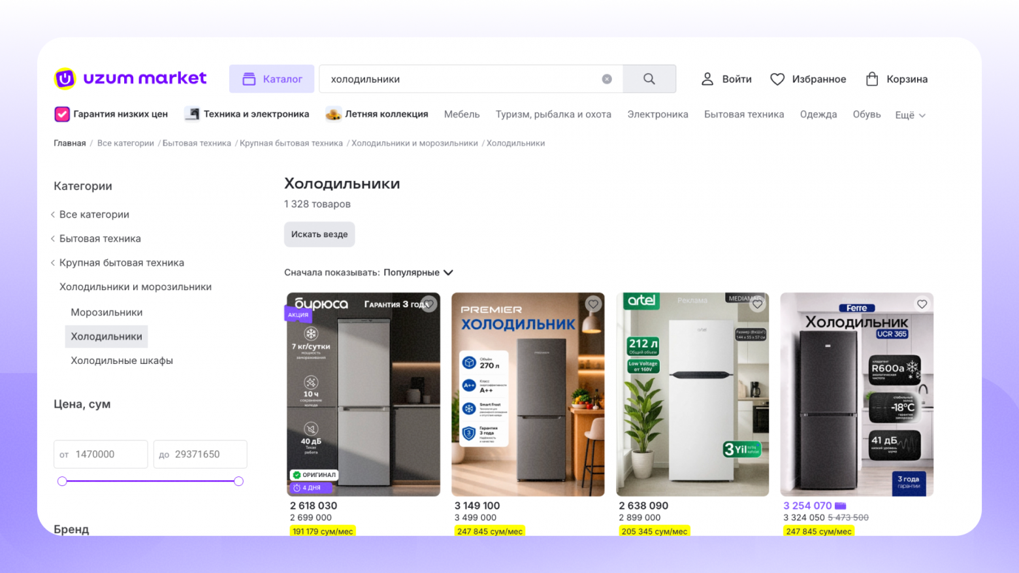Click installment badge 205 345 сум/мес
Screen dimensions: 1019x573
point(655,531)
